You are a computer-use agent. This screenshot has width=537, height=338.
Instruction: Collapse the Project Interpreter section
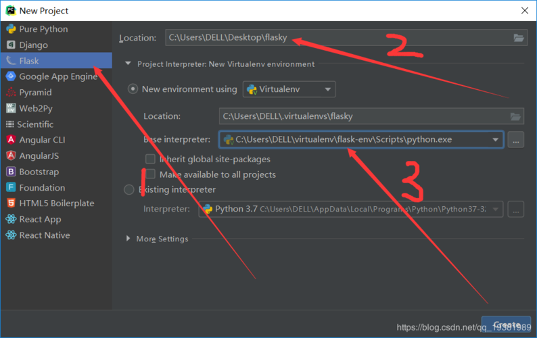[128, 64]
